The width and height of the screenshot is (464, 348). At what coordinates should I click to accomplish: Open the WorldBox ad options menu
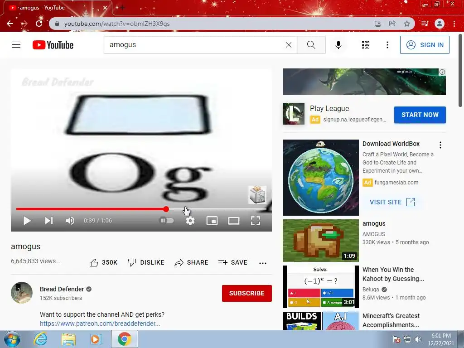[440, 145]
